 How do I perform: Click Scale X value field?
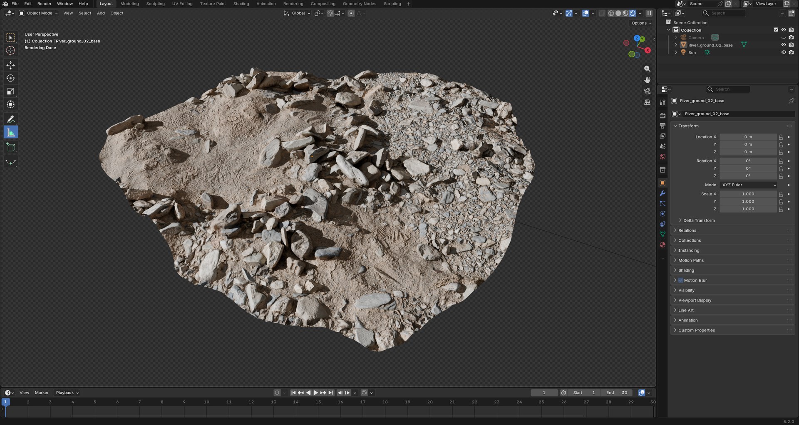[x=748, y=194]
